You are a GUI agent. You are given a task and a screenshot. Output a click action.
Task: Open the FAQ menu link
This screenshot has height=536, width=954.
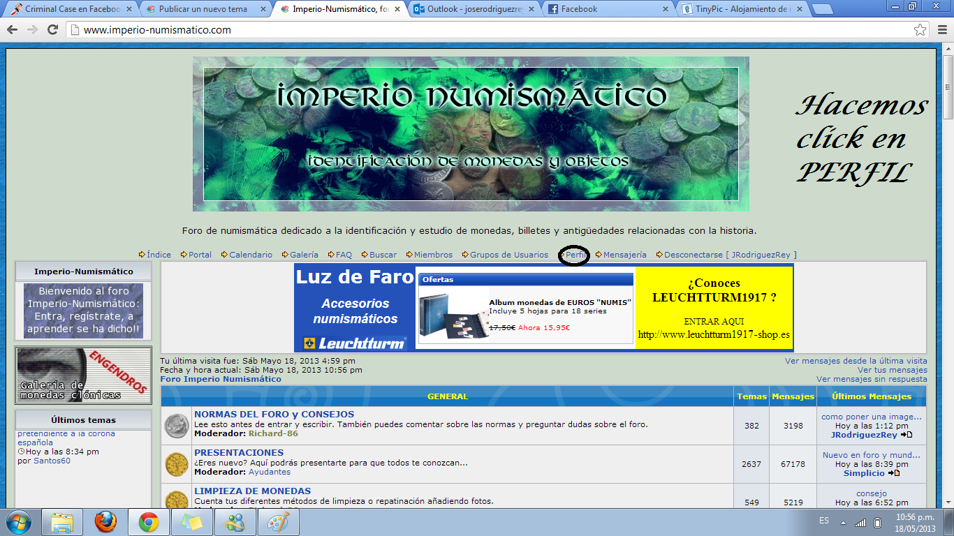(344, 255)
